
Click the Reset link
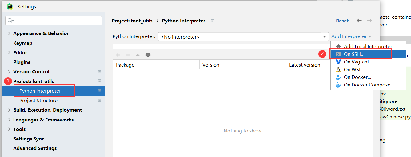click(x=342, y=21)
